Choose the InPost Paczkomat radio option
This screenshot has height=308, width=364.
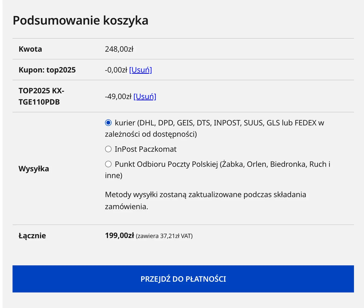coord(108,149)
